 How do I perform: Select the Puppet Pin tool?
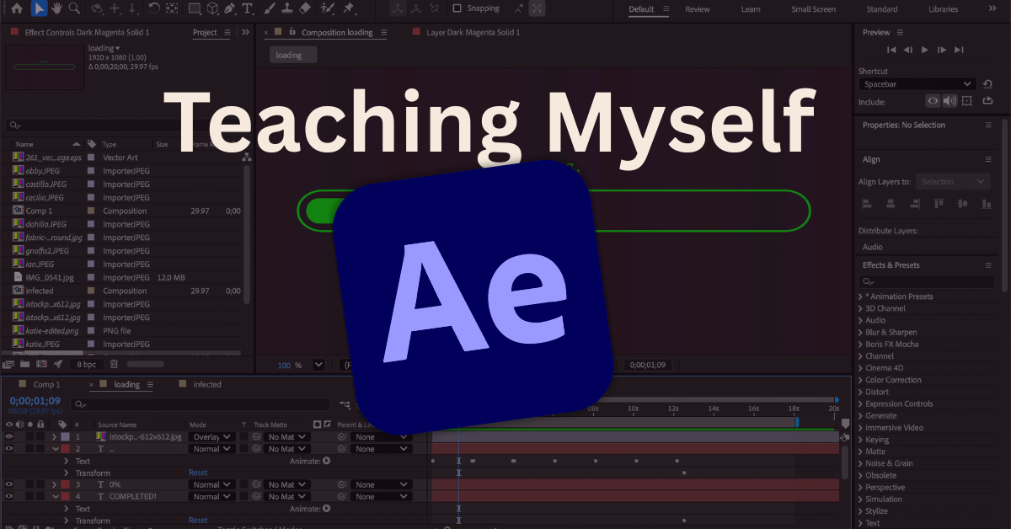point(348,9)
